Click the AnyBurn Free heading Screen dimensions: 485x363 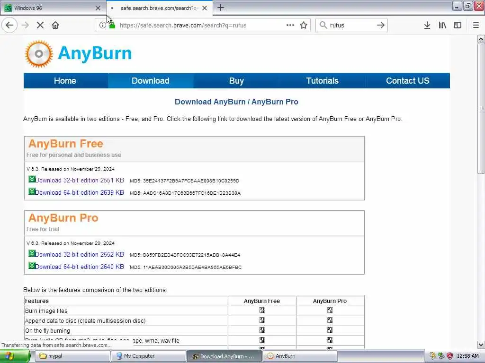click(x=66, y=144)
